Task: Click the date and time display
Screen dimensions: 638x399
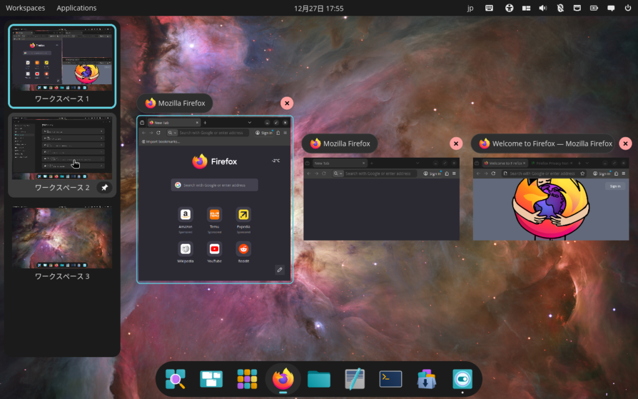Action: coord(318,8)
